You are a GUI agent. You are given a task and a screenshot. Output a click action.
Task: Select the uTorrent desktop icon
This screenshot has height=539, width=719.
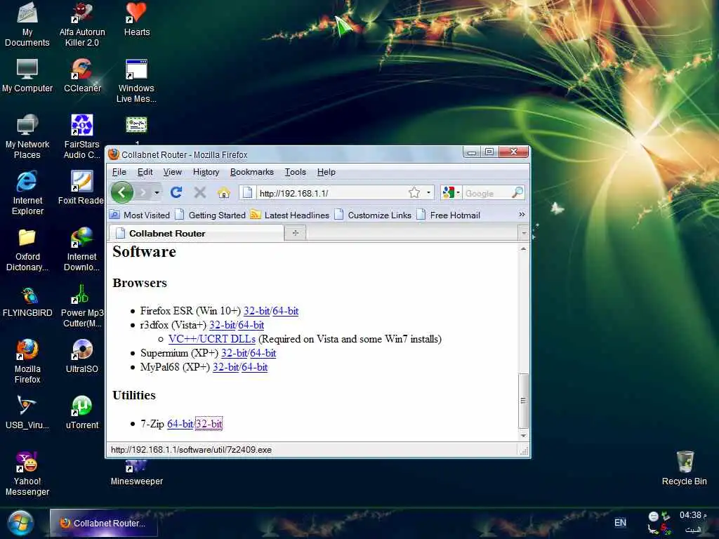coord(82,412)
